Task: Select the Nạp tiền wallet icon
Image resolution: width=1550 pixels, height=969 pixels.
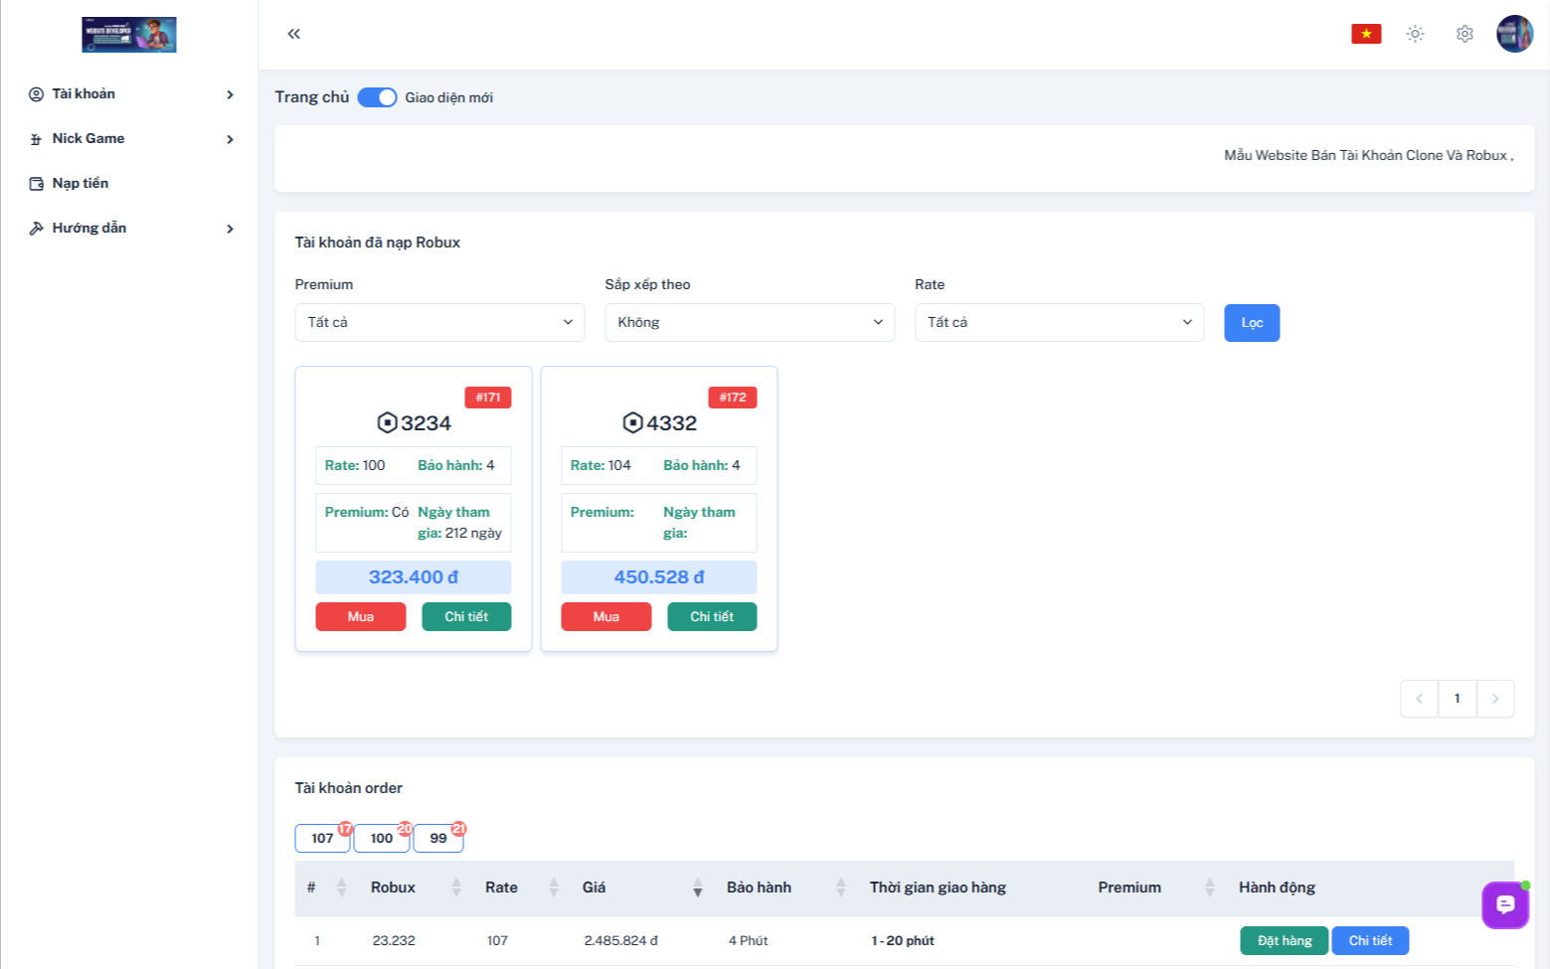Action: pos(36,183)
